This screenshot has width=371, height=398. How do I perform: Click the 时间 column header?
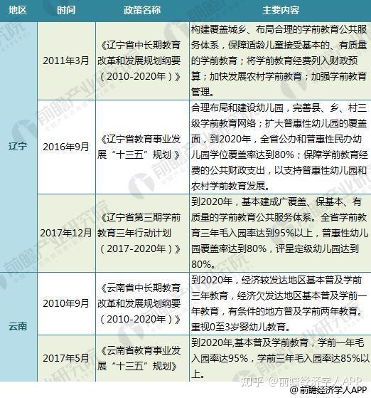point(66,11)
